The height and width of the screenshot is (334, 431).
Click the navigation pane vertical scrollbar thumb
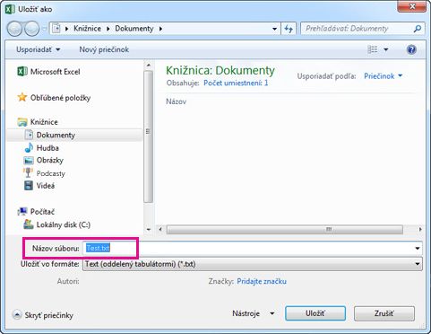[x=148, y=136]
